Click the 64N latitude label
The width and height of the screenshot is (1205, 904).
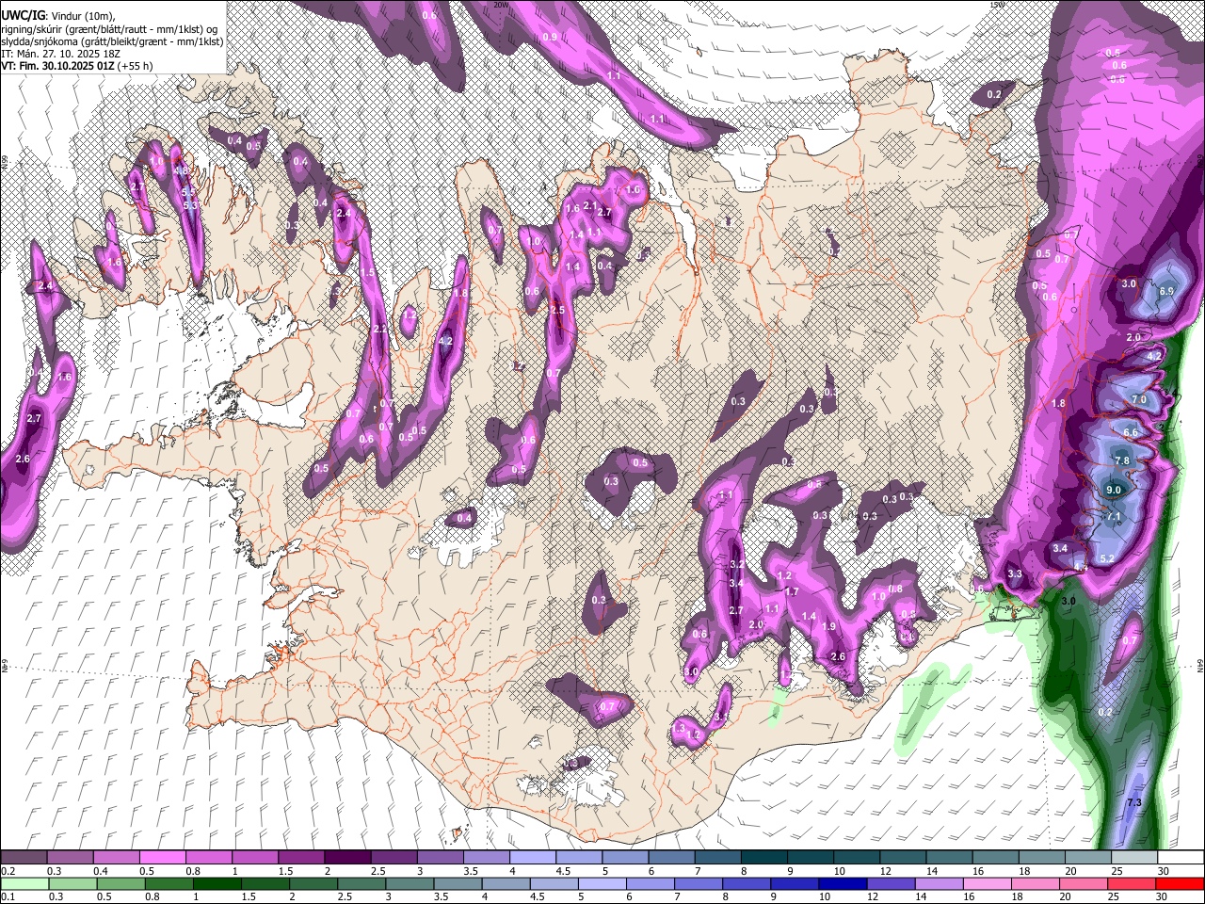(1200, 665)
